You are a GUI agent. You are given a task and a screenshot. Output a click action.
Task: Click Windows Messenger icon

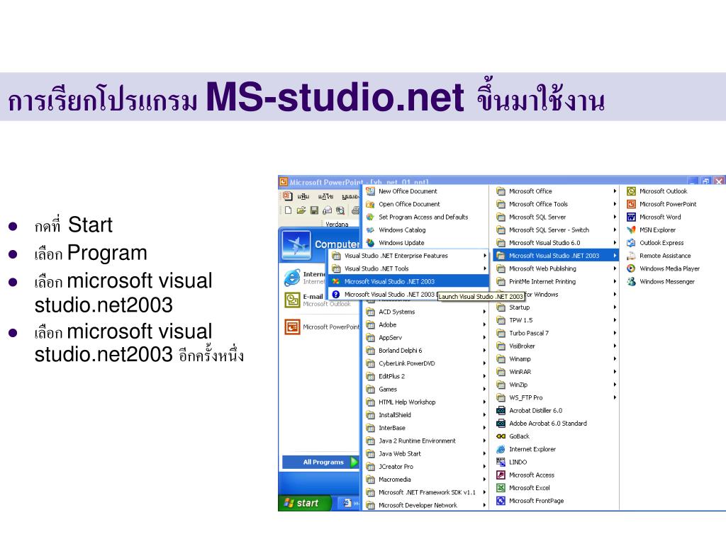click(x=631, y=281)
